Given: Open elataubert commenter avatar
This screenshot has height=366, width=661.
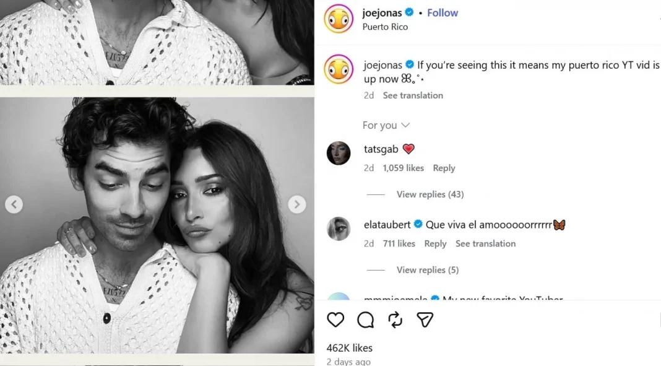Looking at the screenshot, I should 339,229.
